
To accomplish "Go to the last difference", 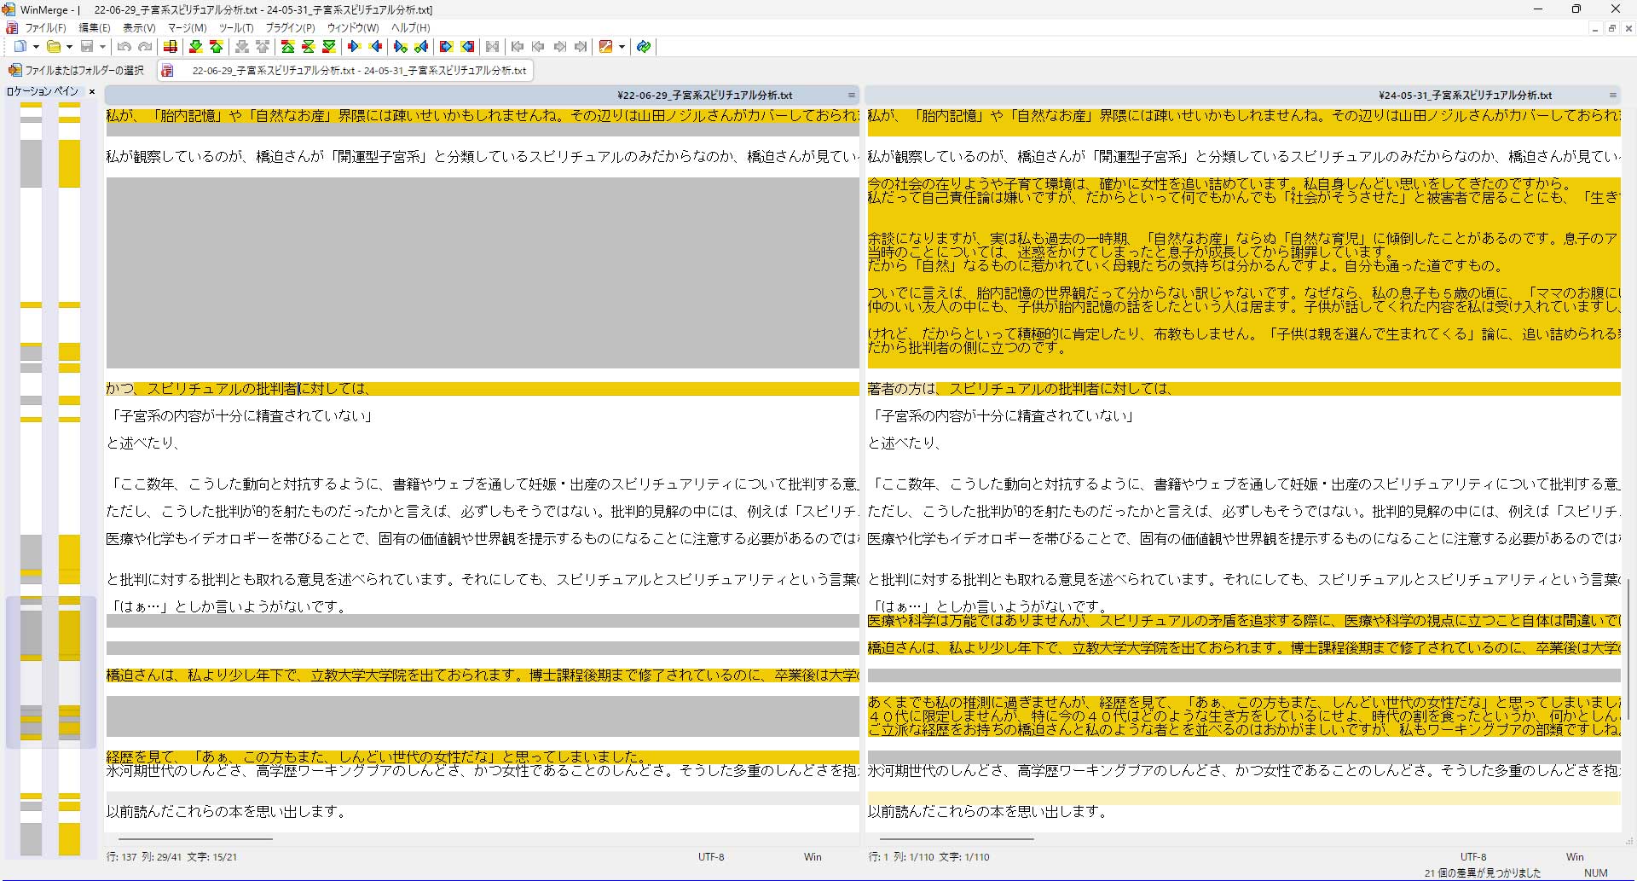I will (x=329, y=47).
